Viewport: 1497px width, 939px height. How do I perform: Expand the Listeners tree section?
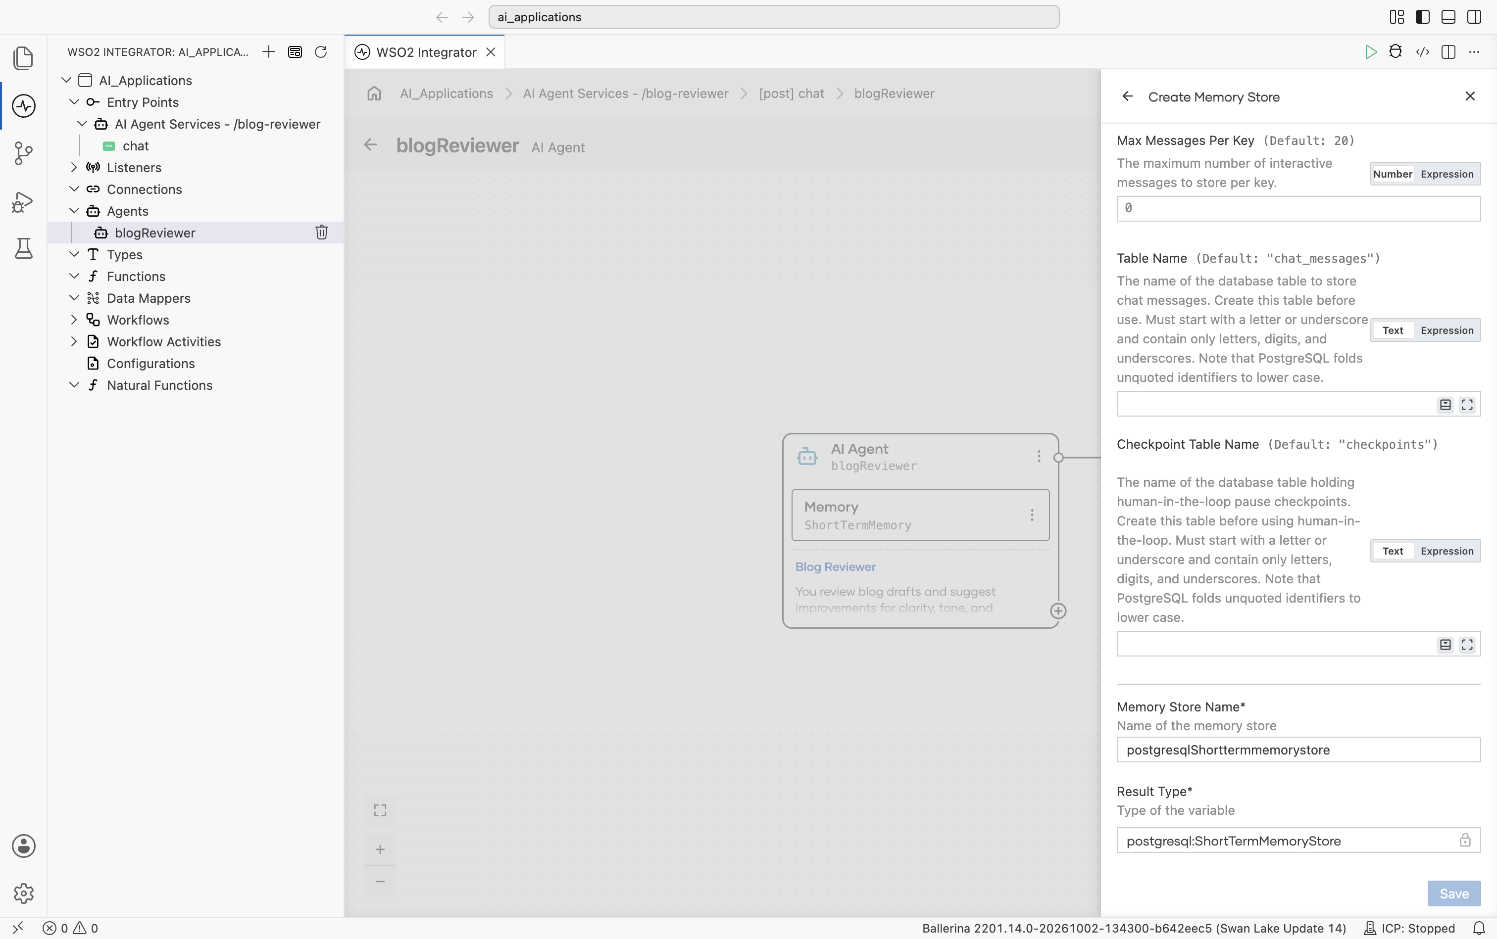74,167
